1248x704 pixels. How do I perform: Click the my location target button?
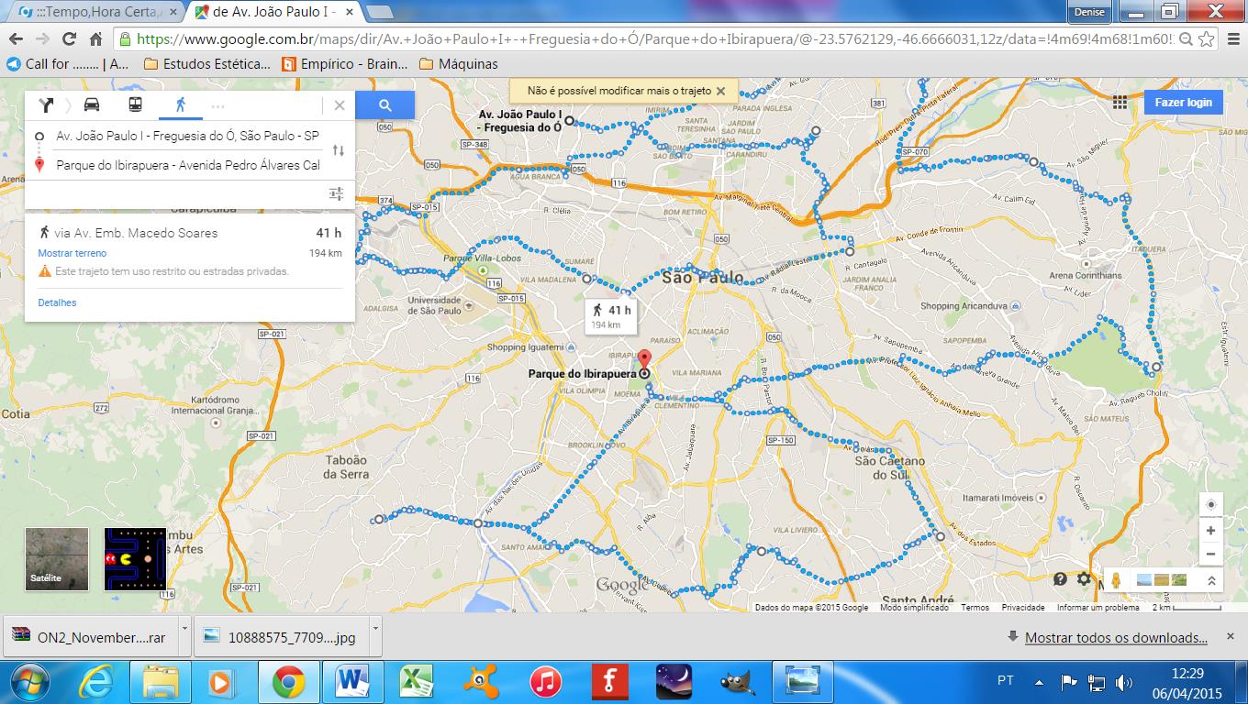[x=1210, y=505]
